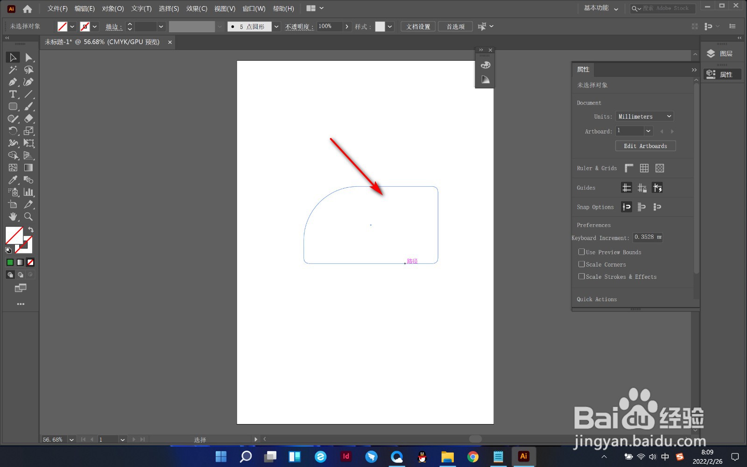Switch to 属性 panel tab at right dock
Screen dimensions: 747x467
click(722, 74)
